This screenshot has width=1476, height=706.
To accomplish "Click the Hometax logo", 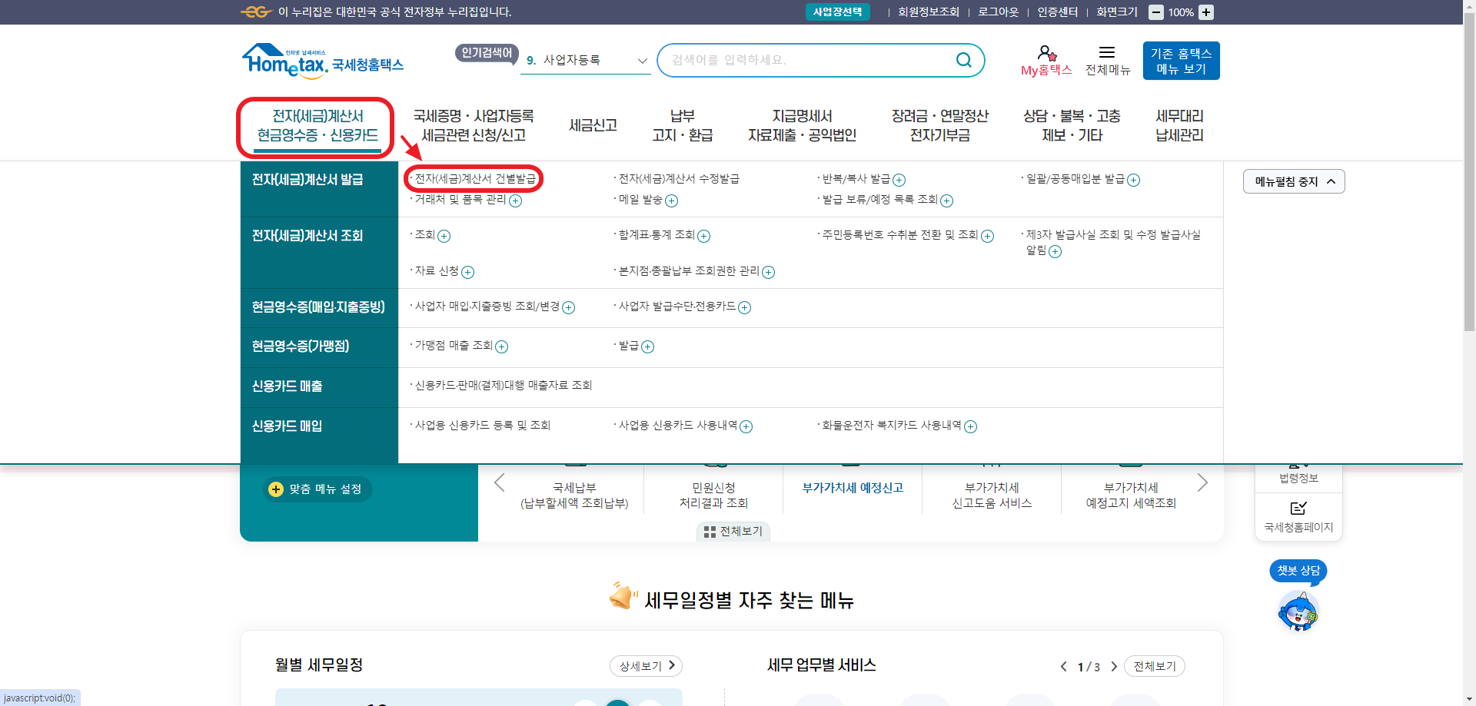I will tap(322, 60).
